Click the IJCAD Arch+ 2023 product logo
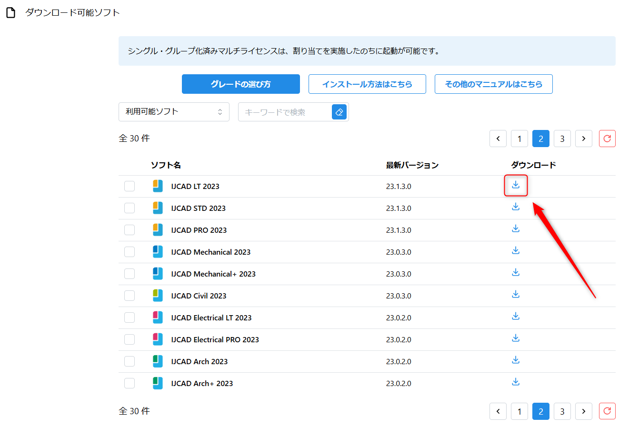The image size is (629, 427). coord(158,383)
